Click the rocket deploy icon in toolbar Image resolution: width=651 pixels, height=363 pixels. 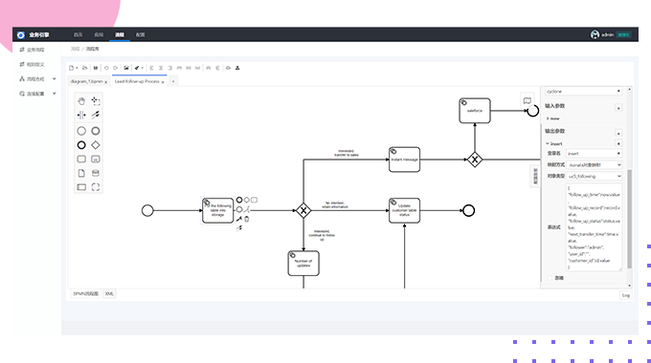(x=137, y=68)
